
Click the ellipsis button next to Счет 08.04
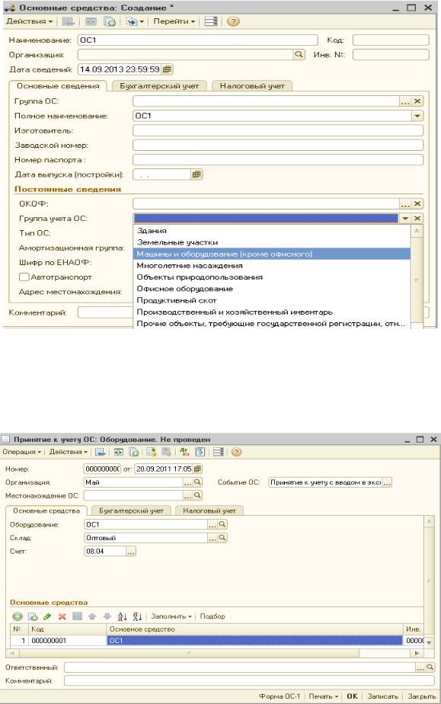click(130, 552)
